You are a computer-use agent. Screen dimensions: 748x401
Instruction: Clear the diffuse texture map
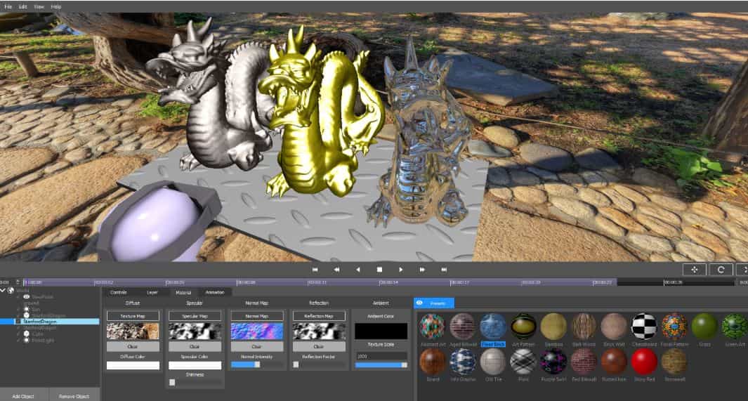pyautogui.click(x=133, y=347)
